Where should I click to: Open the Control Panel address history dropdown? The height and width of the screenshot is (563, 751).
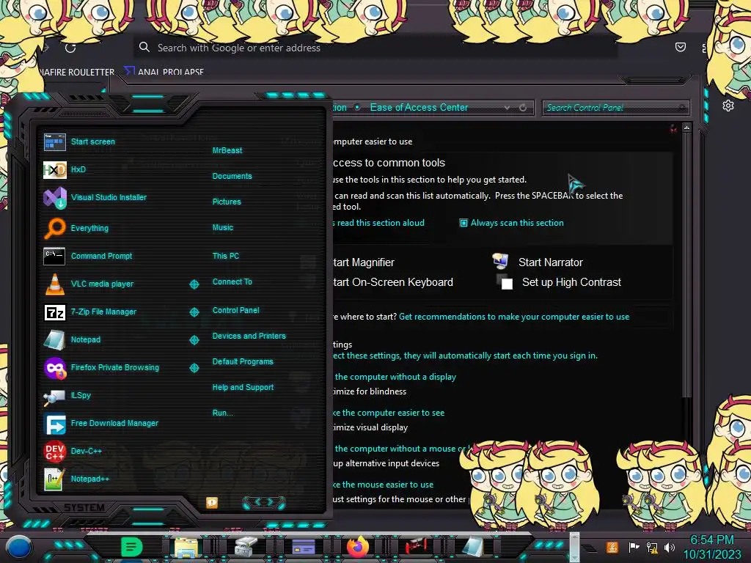[508, 108]
